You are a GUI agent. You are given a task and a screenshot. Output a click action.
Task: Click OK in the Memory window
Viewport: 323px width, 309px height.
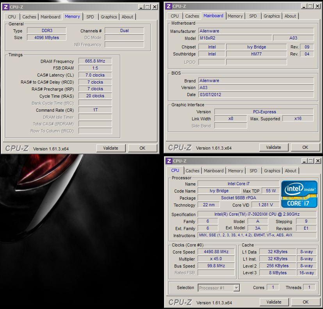click(x=142, y=148)
